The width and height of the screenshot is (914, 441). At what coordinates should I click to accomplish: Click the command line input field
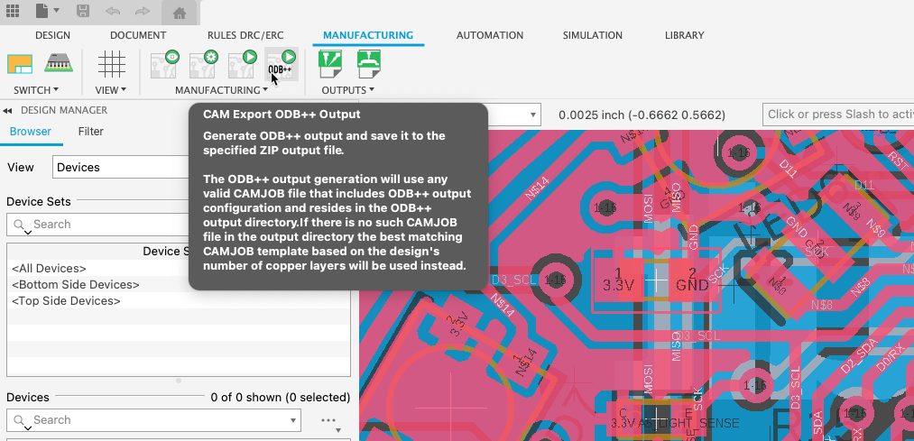838,115
